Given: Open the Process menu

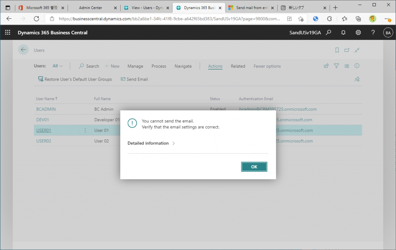Looking at the screenshot, I should [x=159, y=66].
